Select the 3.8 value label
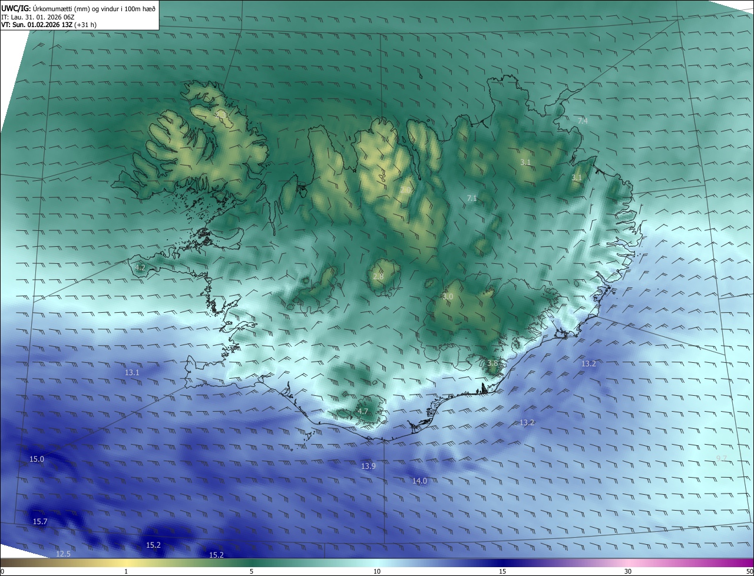The height and width of the screenshot is (576, 754). 492,363
